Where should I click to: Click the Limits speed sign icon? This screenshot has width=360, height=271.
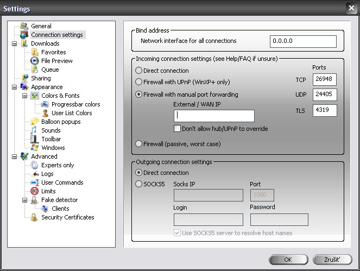(35, 191)
